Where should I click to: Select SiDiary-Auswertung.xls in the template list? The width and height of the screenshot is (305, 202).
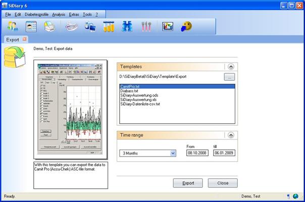point(138,99)
